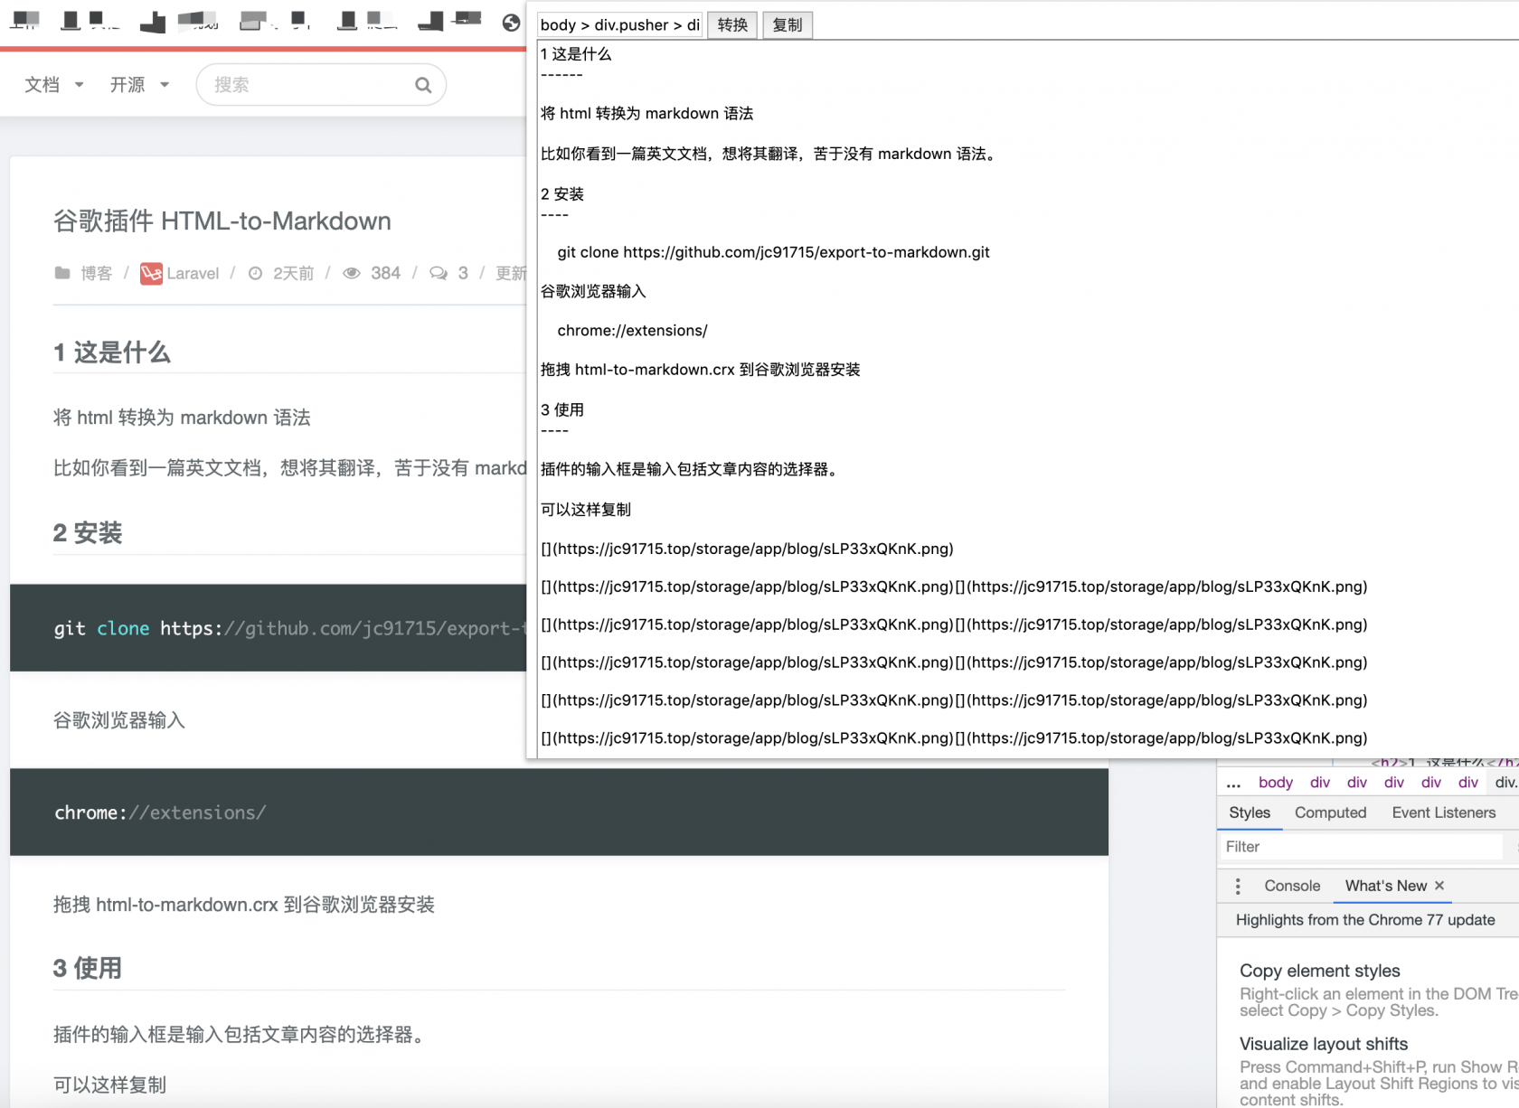Click chrome://extensions/ line in popup output

tap(633, 331)
